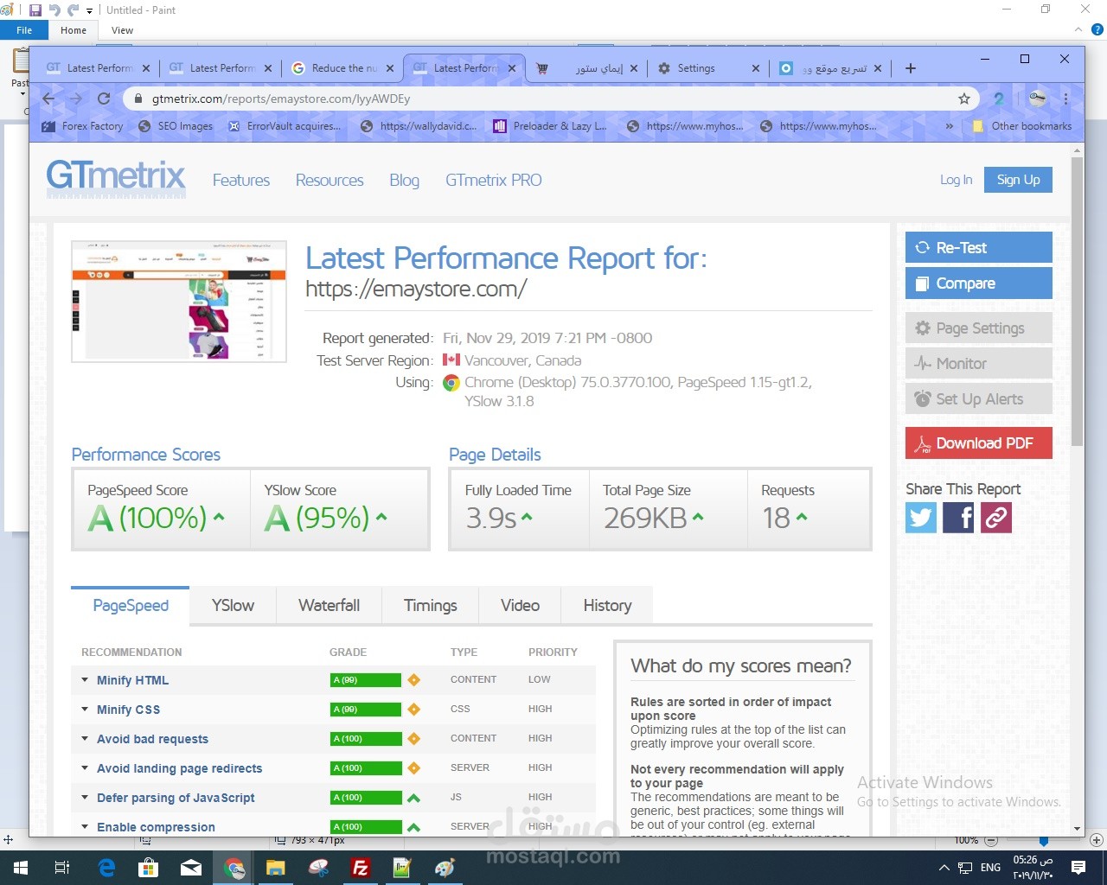
Task: Click the Page Settings button
Action: pos(979,328)
